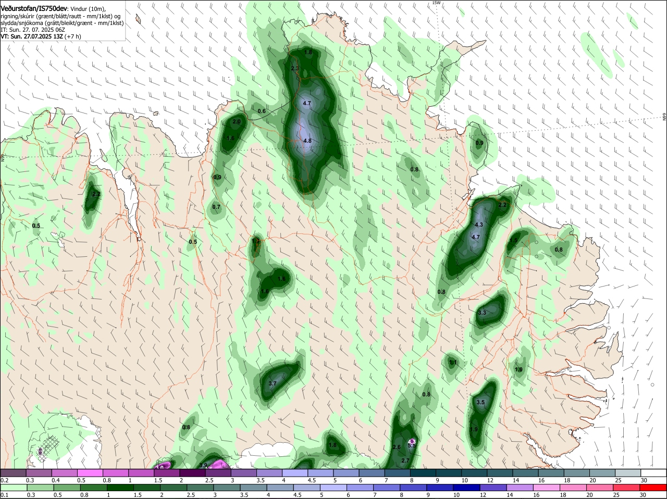667x499 pixels.
Task: Select the 2.3 precipitation value on the map
Action: [x=295, y=68]
